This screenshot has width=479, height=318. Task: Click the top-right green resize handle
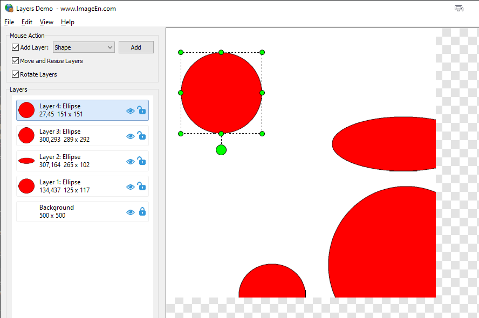(x=262, y=52)
